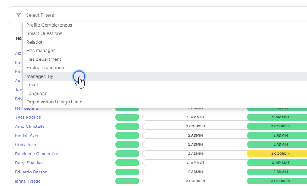
Task: Click green status pill in Beulah Ayla row
Action: [127, 135]
